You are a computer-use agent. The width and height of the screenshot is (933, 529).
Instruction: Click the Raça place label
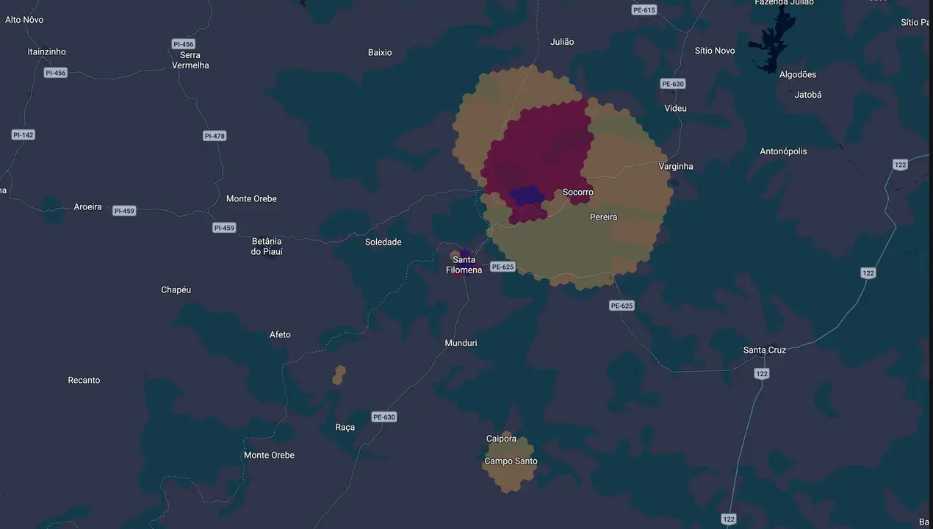[345, 428]
